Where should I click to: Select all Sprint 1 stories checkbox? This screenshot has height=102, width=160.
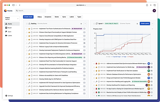(x=94, y=24)
